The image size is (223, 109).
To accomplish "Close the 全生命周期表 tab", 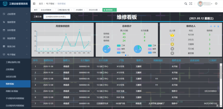I will pos(53,10).
